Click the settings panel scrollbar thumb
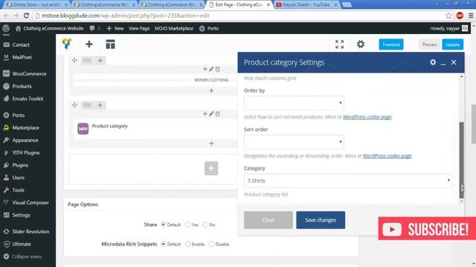476x267 pixels. (461, 160)
